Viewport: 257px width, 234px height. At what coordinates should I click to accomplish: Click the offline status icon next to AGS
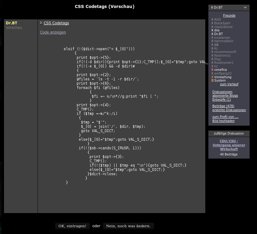pyautogui.click(x=212, y=19)
